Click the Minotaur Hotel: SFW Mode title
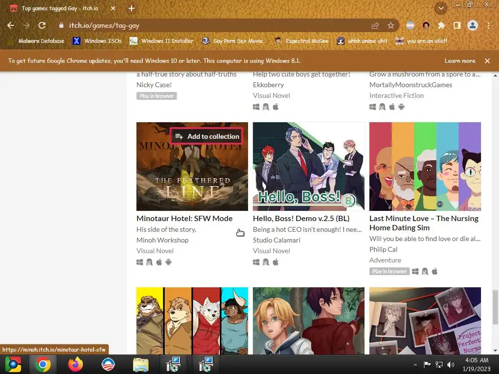 (184, 219)
